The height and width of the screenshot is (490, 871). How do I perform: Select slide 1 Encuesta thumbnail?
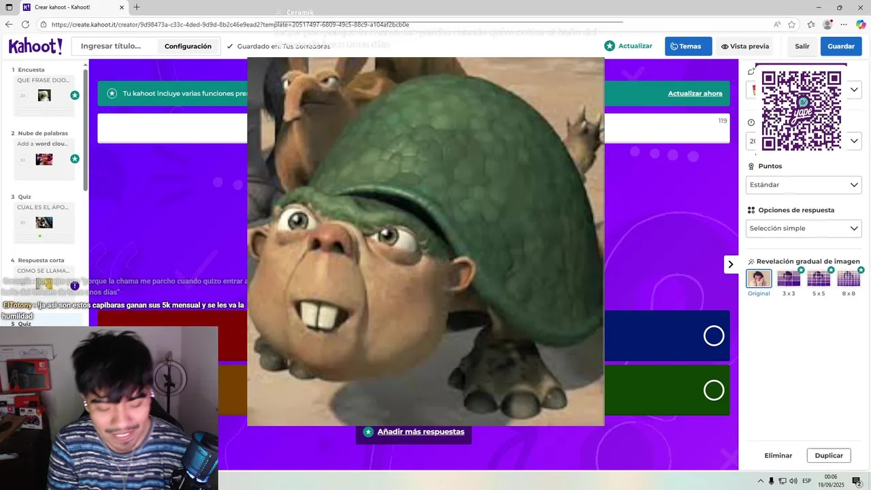pyautogui.click(x=44, y=95)
